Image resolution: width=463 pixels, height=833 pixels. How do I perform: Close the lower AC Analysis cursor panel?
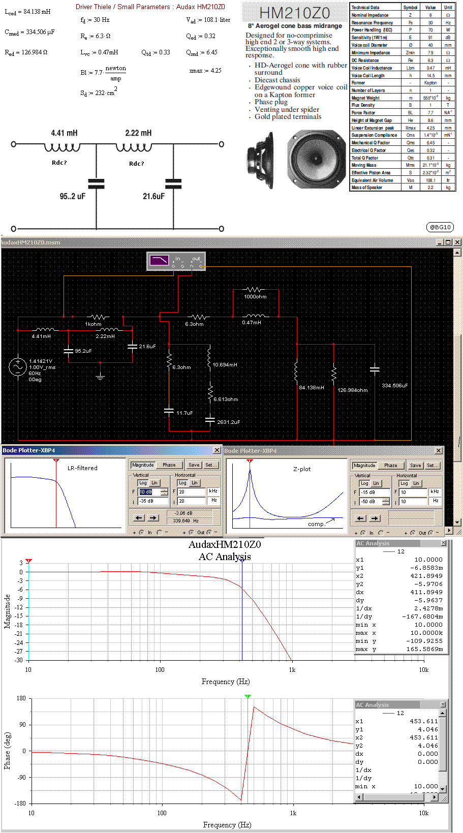[443, 704]
